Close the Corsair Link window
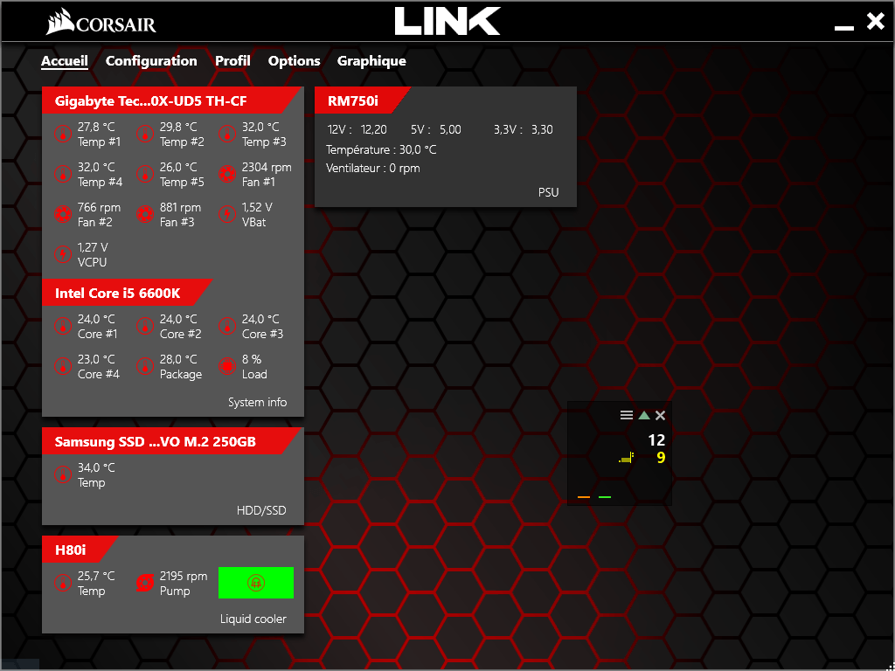Viewport: 895px width, 671px height. [875, 22]
